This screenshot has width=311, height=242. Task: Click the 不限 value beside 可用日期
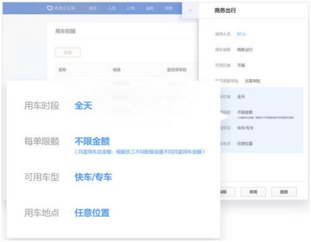[241, 65]
